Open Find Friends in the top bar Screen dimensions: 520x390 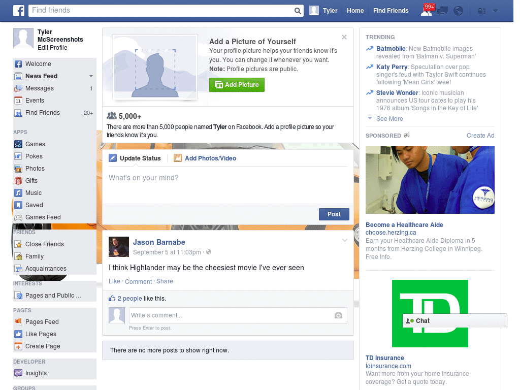coord(391,11)
